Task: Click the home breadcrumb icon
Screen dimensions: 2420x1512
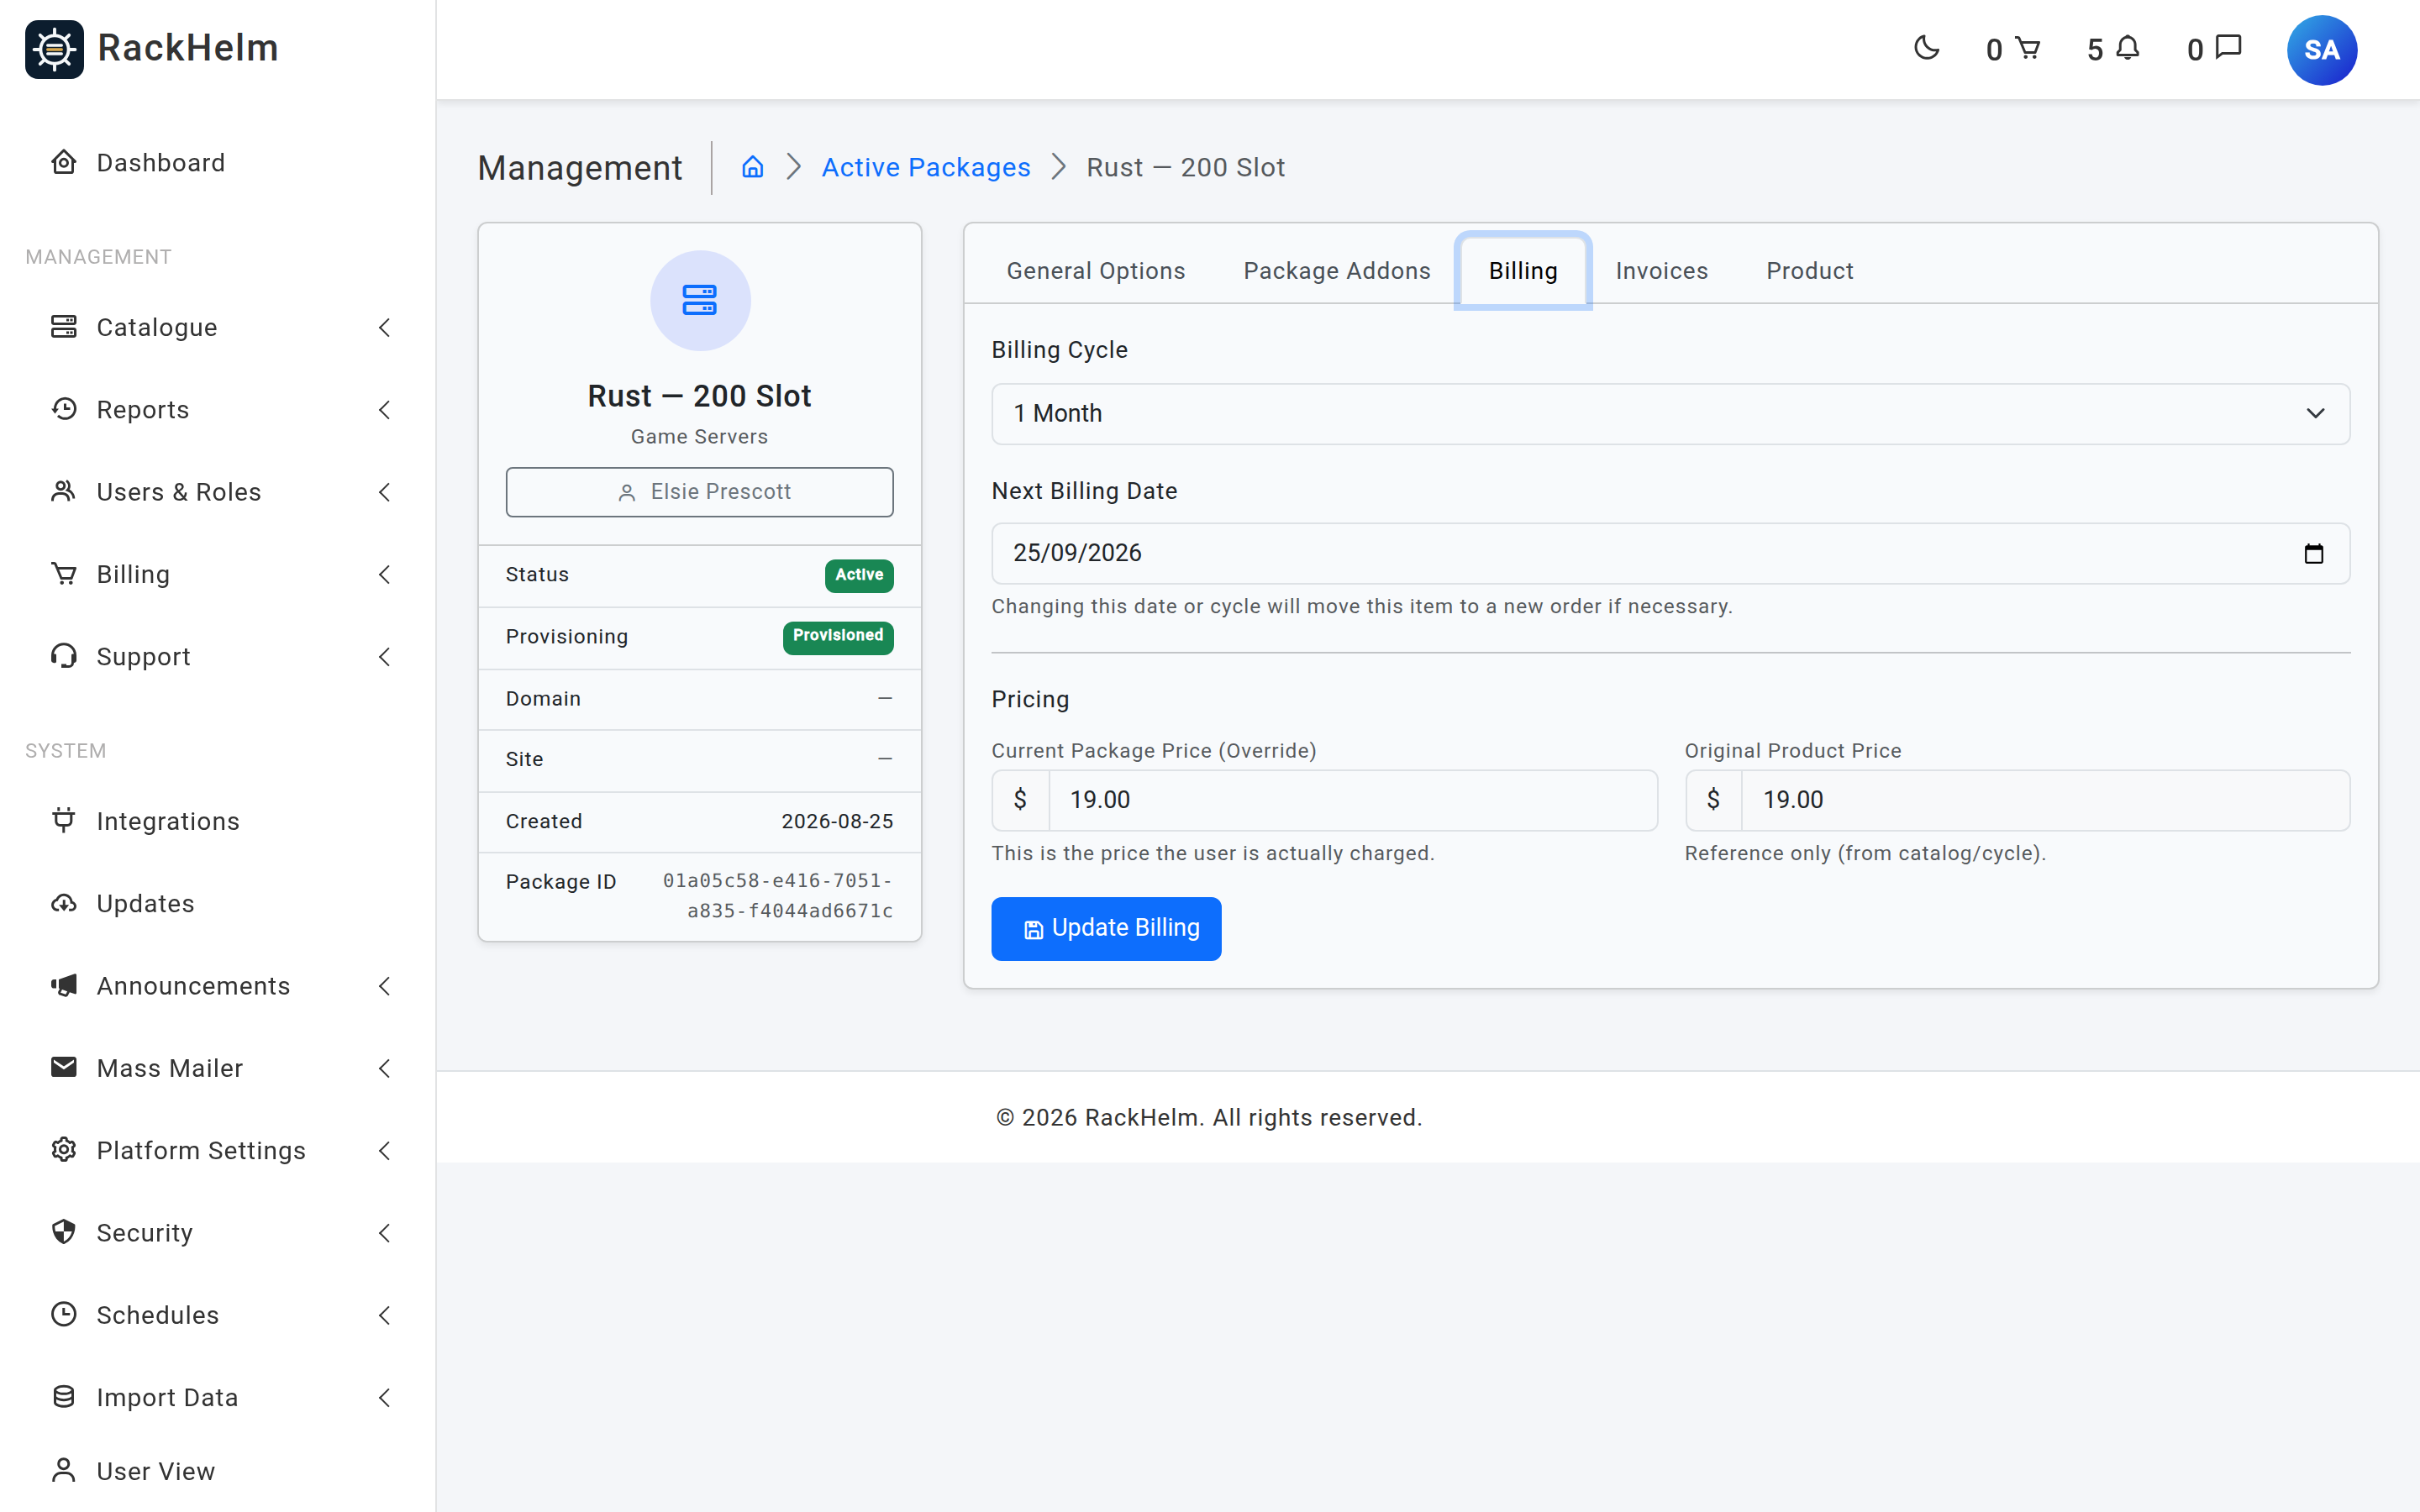Action: pos(753,167)
